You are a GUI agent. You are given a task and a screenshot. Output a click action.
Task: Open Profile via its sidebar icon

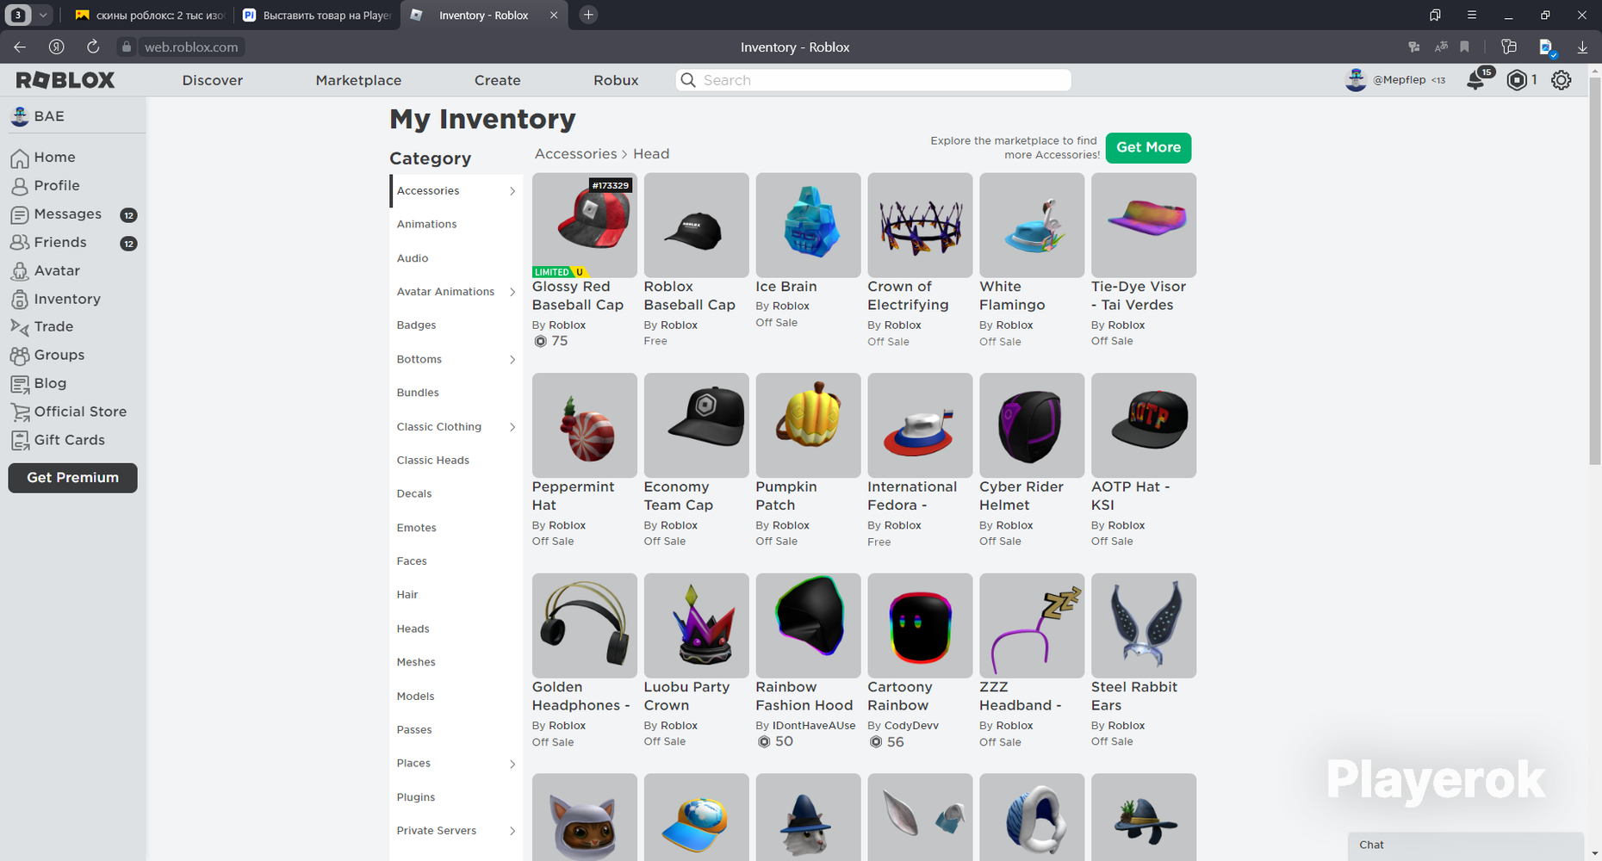click(20, 186)
